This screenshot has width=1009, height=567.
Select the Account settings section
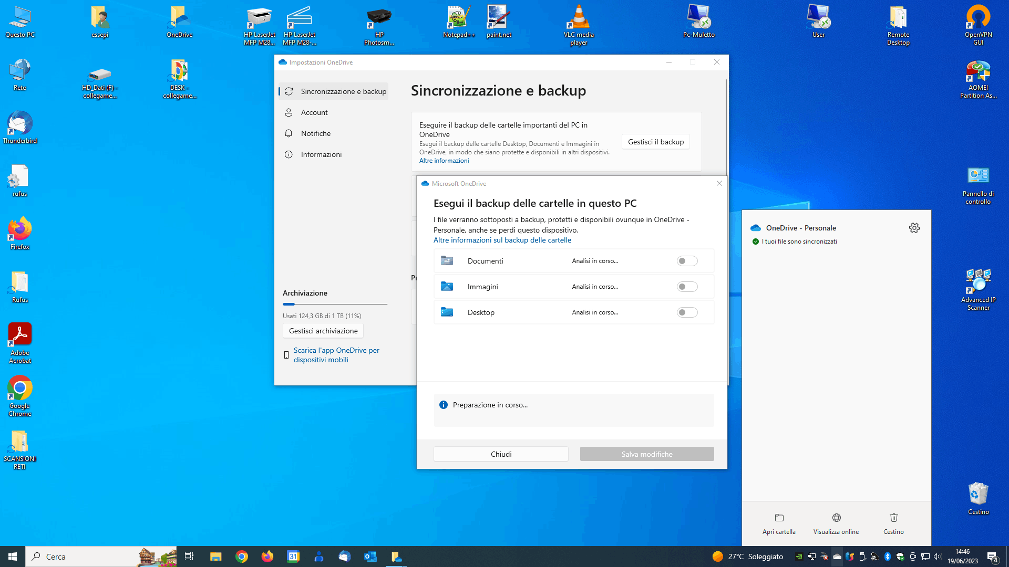(314, 112)
